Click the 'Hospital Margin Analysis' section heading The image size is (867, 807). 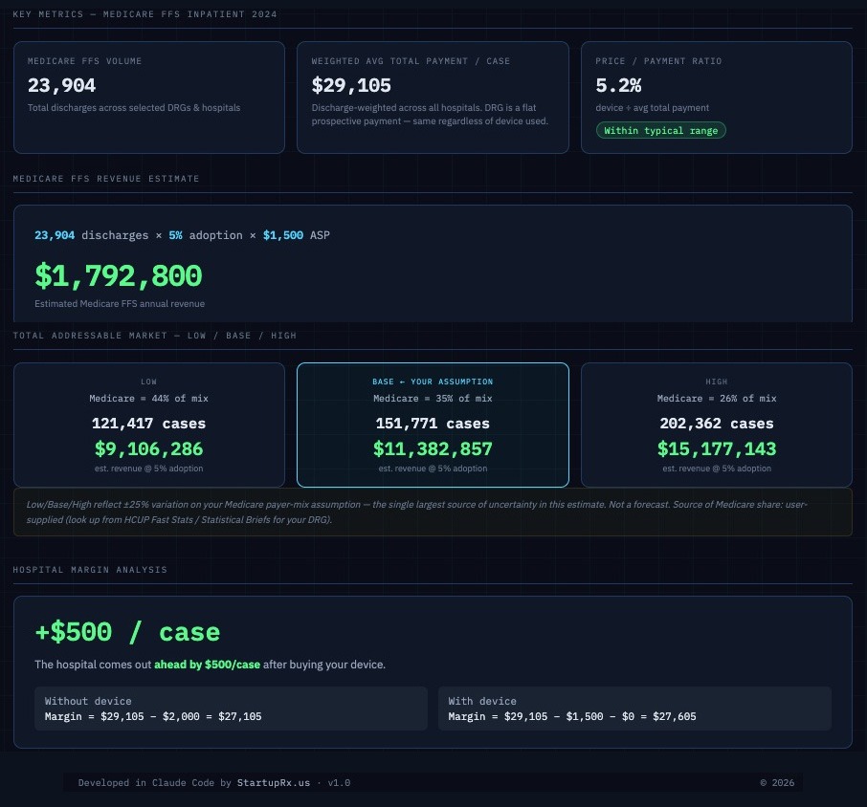[x=90, y=570]
